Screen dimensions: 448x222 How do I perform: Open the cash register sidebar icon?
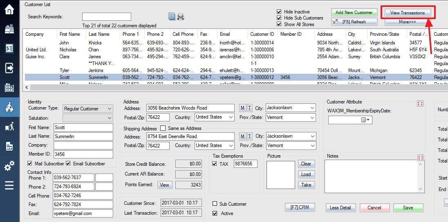pos(9,29)
